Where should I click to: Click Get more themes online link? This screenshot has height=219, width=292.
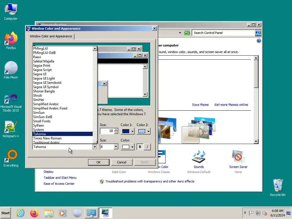[x=231, y=105]
